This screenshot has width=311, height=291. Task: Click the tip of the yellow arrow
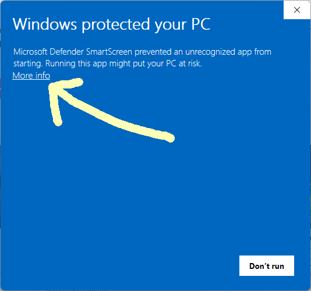tap(51, 86)
